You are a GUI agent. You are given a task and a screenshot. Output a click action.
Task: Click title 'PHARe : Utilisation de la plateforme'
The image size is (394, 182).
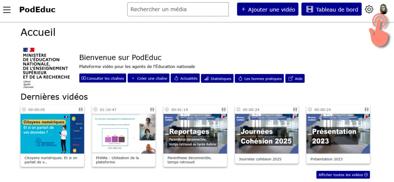117,160
